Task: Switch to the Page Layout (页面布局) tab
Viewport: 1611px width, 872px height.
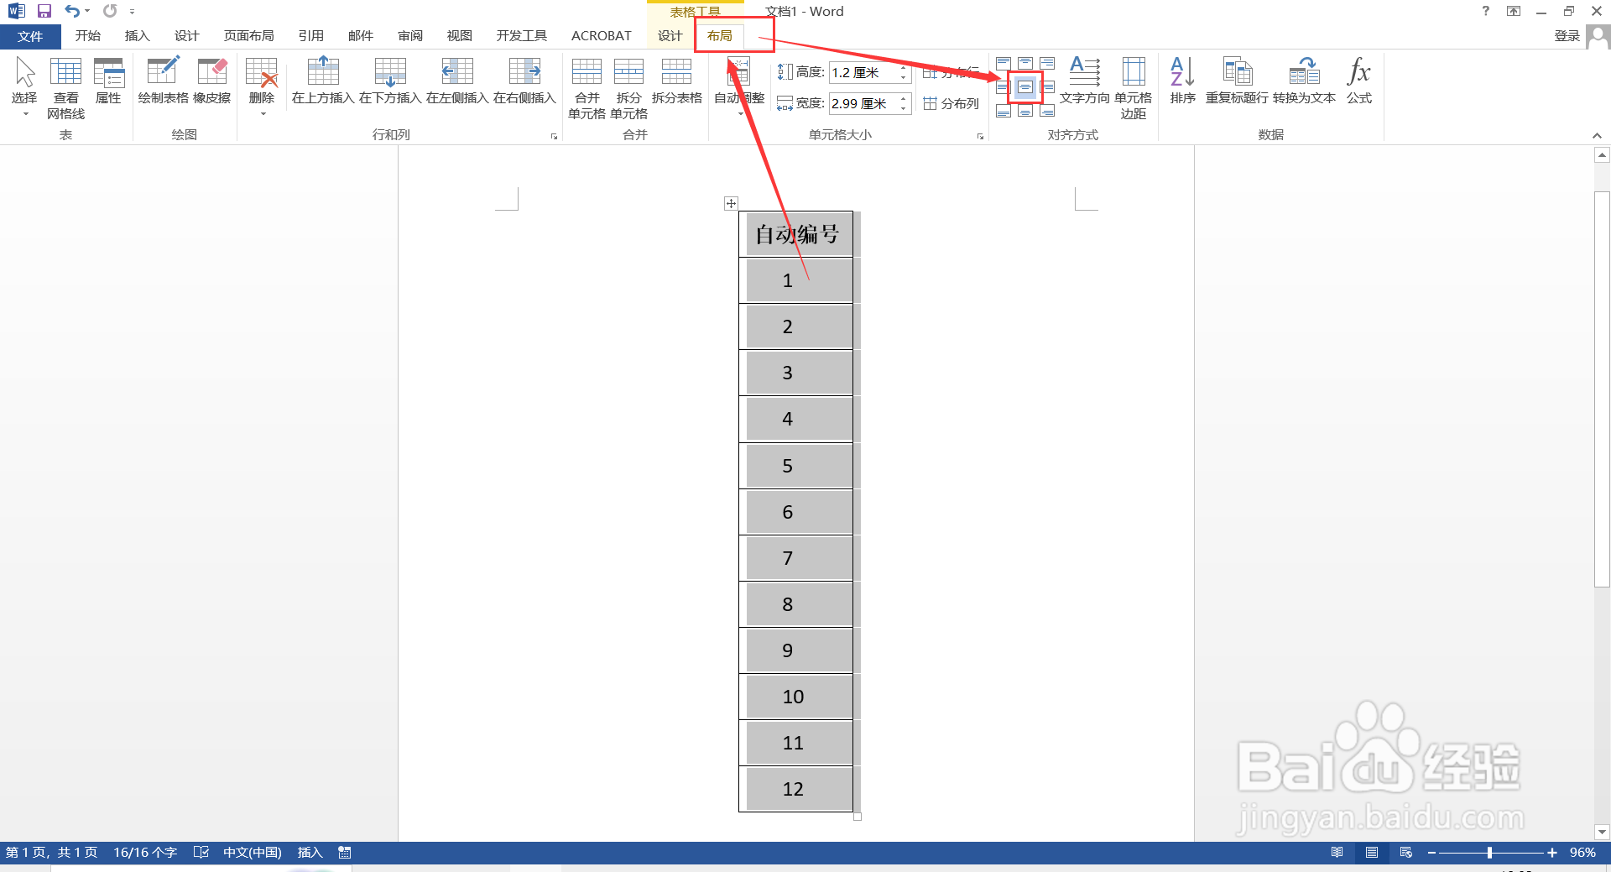Action: (x=249, y=35)
